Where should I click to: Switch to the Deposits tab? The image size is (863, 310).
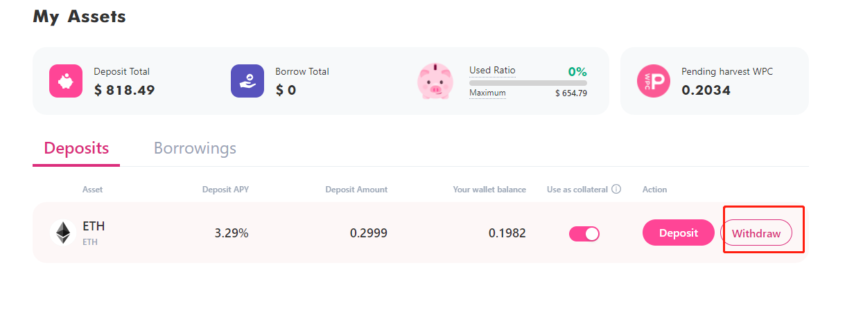(76, 148)
